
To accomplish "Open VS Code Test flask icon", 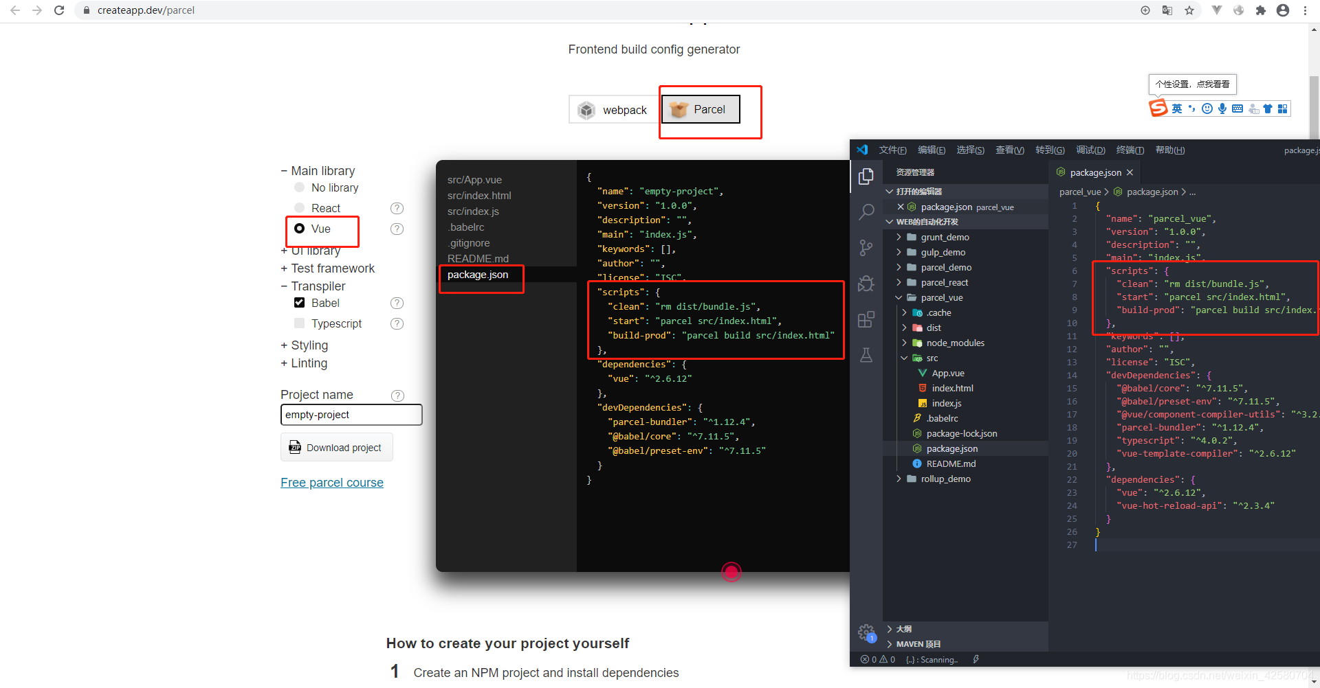I will 866,355.
